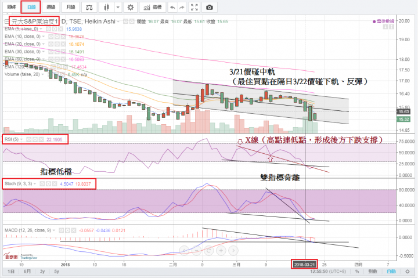The height and width of the screenshot is (278, 418).
Task: Toggle visibility of EMA (5, close, 0)
Action: [x=48, y=29]
